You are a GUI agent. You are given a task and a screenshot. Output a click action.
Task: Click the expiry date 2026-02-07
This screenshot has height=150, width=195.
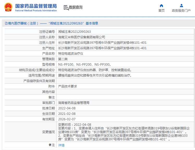pyautogui.click(x=67, y=119)
